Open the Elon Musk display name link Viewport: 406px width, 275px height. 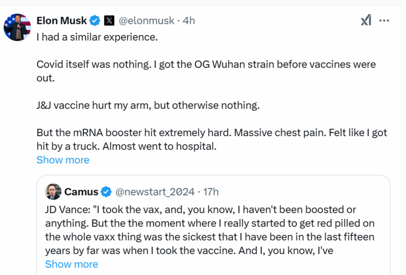(x=61, y=20)
